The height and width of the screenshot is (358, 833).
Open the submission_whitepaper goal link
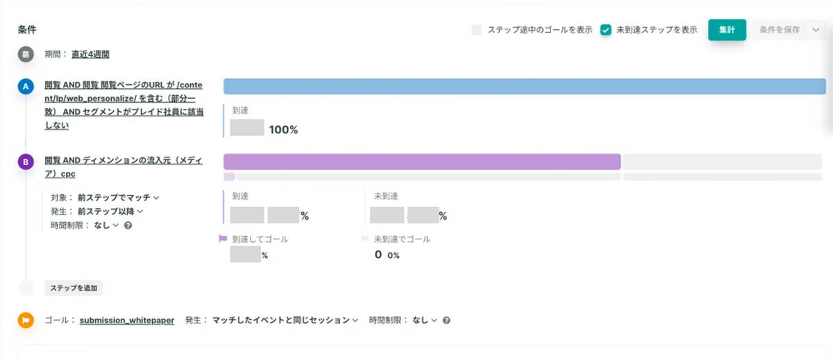point(127,321)
